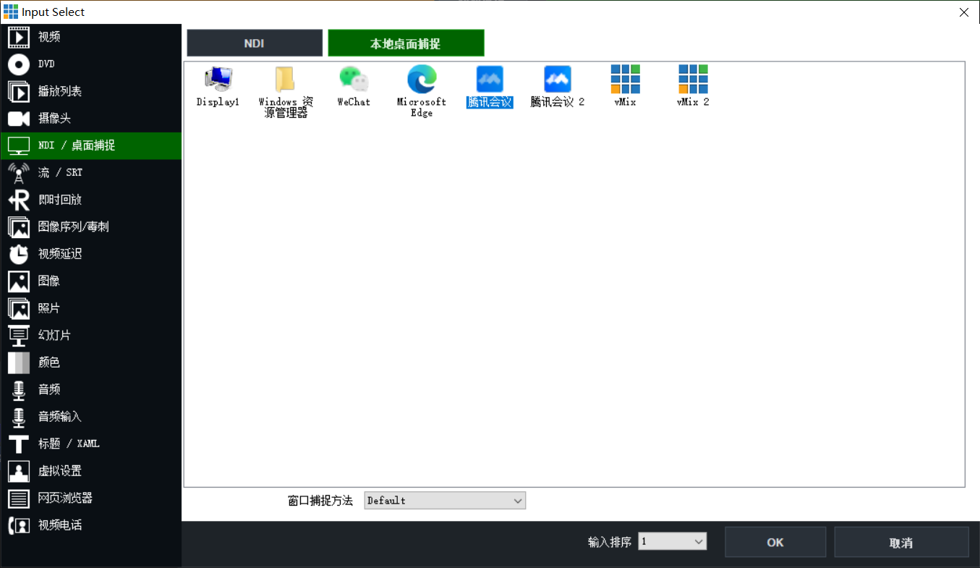Open the 网页浏览器 web browser category
The image size is (980, 568).
coord(65,498)
